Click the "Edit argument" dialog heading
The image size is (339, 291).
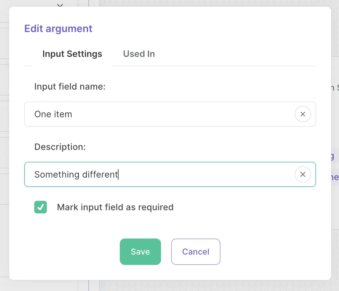click(58, 29)
